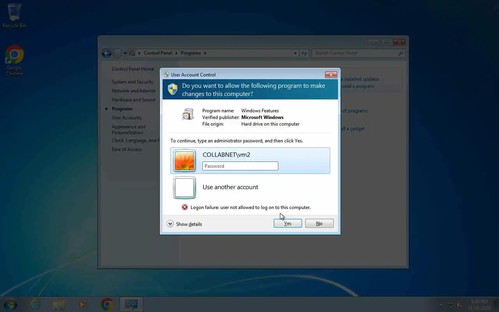Screen dimensions: 499x312
Task: Open System and Security category
Action: (x=133, y=82)
